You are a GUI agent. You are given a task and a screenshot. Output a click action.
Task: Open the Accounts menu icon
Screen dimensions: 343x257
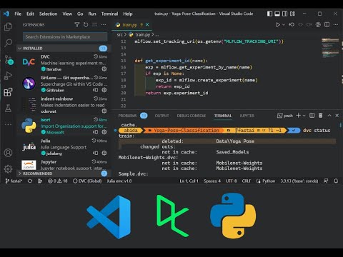[x=8, y=153]
